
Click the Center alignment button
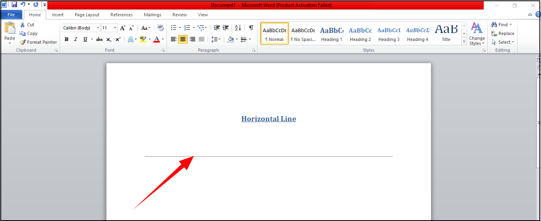click(x=183, y=39)
